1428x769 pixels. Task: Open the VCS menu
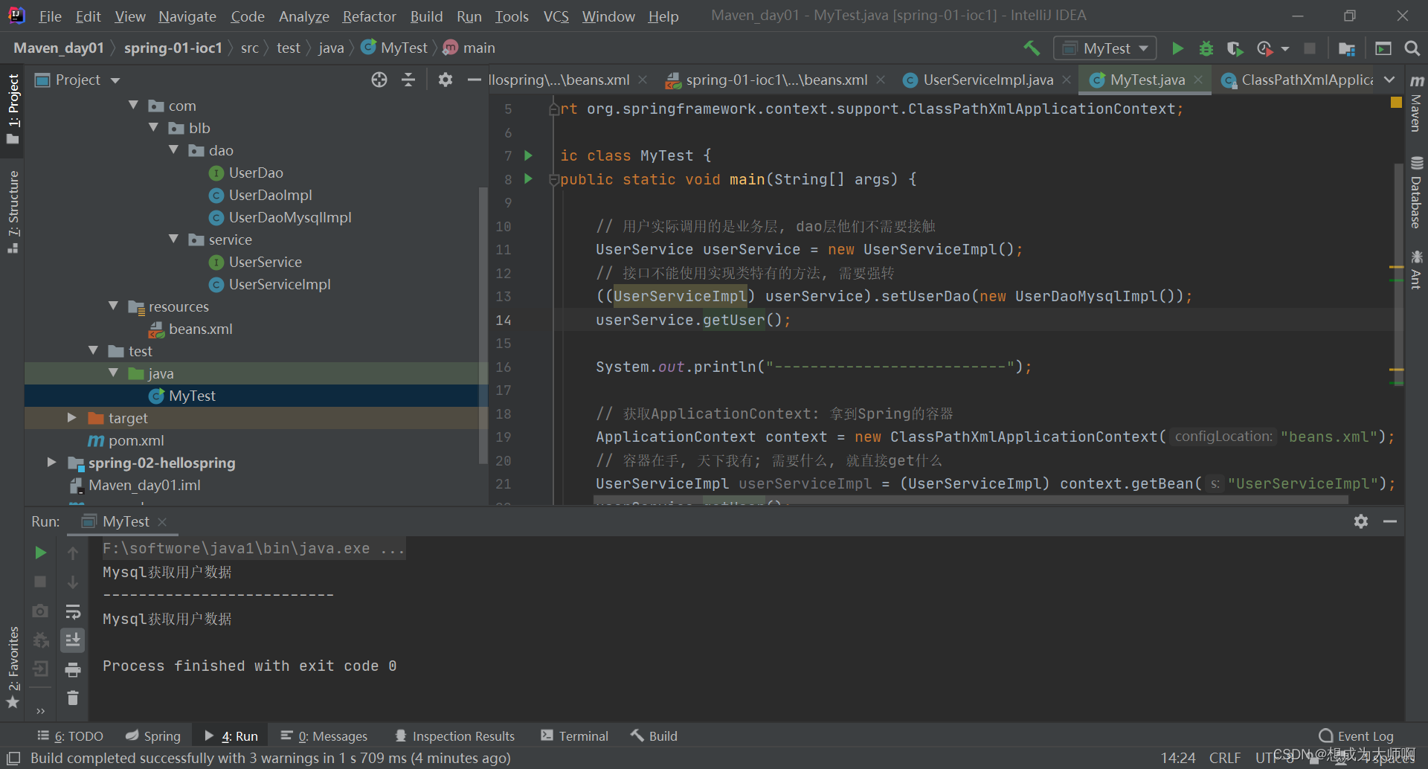click(x=556, y=16)
